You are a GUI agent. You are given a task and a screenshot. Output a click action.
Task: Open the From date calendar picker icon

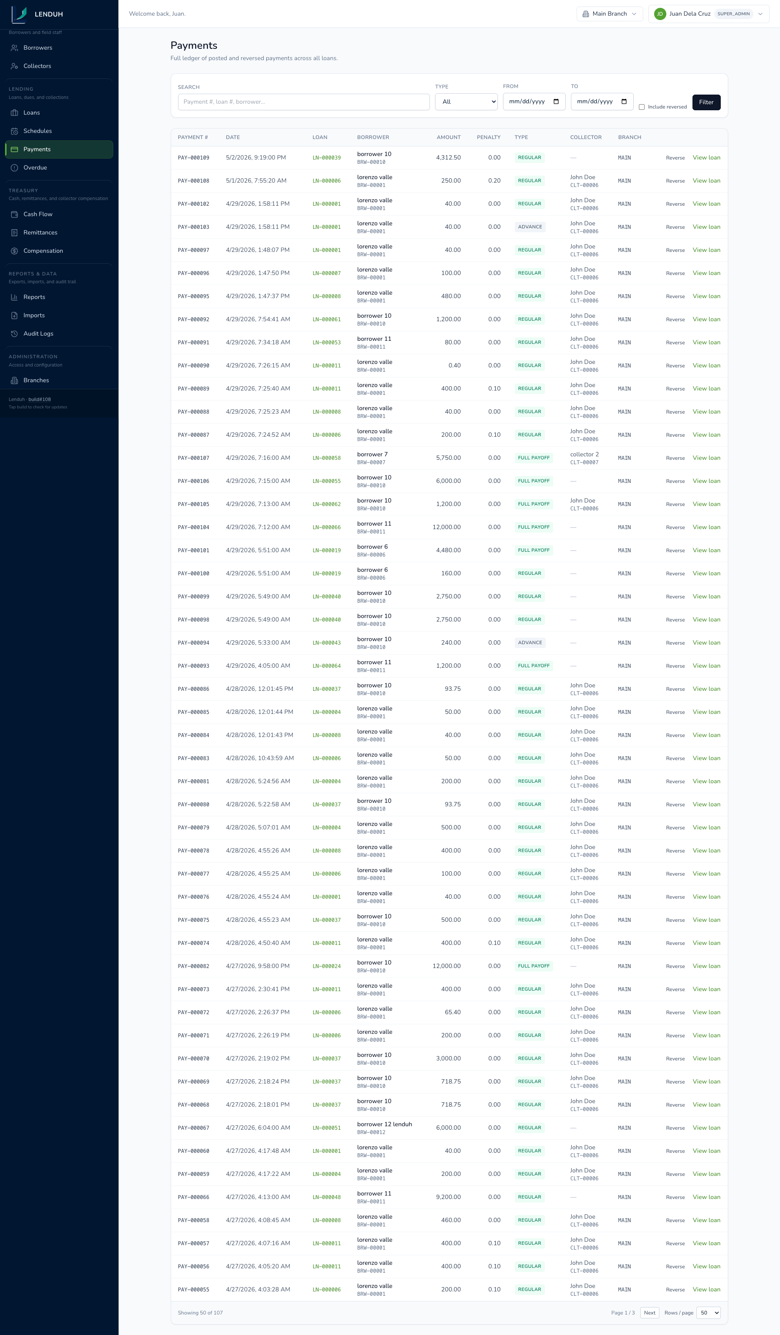click(556, 102)
